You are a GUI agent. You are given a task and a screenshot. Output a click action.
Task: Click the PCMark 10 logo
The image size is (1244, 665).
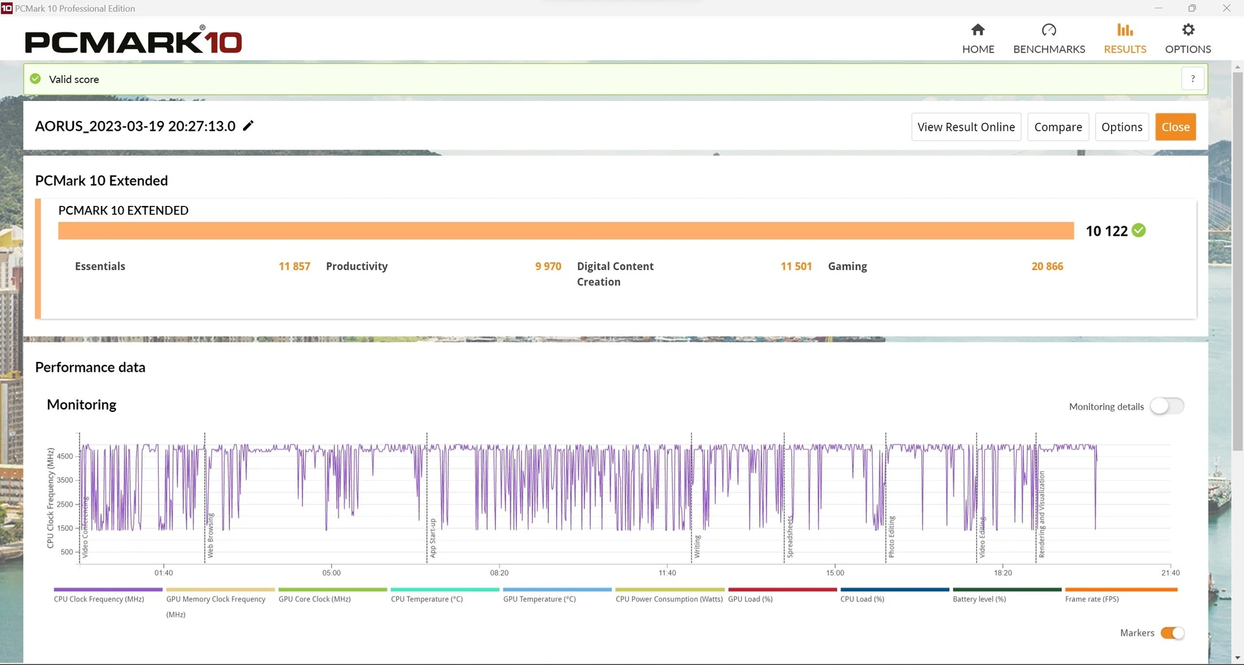(x=133, y=41)
